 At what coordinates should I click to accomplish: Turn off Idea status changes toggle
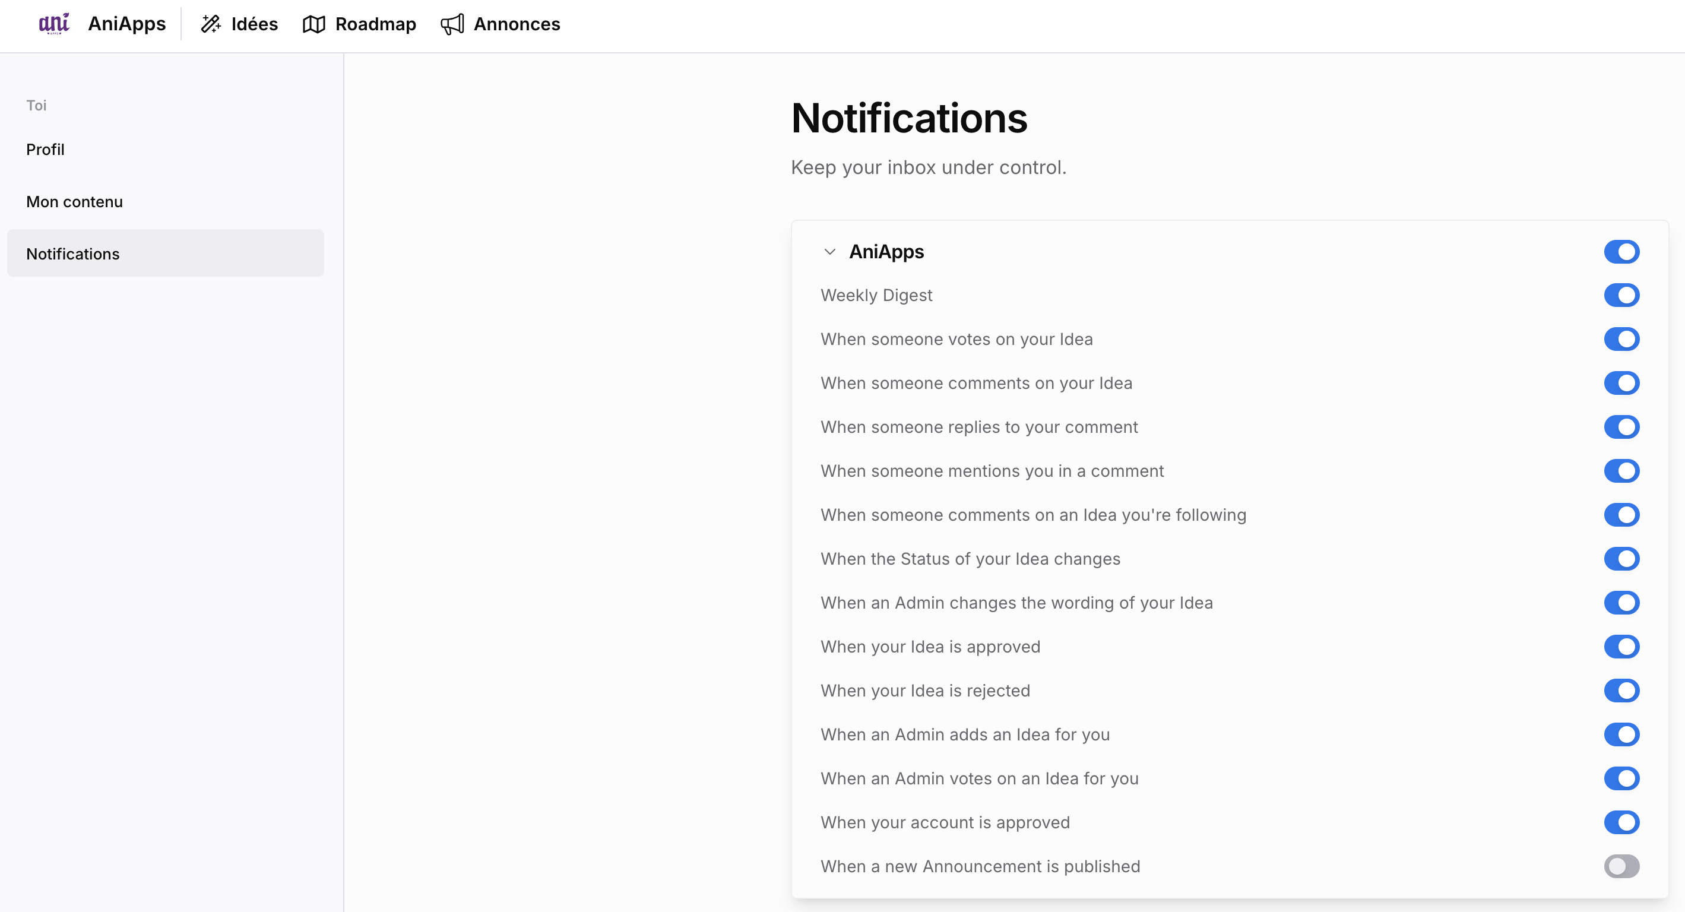pyautogui.click(x=1621, y=559)
